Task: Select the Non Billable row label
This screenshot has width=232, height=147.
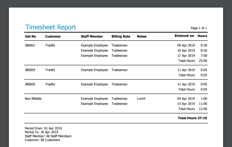Action: click(33, 99)
